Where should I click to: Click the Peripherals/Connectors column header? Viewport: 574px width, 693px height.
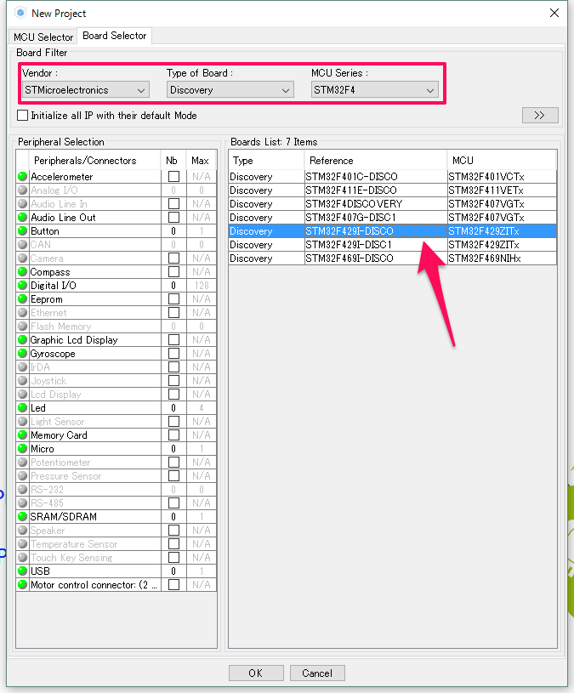[94, 161]
